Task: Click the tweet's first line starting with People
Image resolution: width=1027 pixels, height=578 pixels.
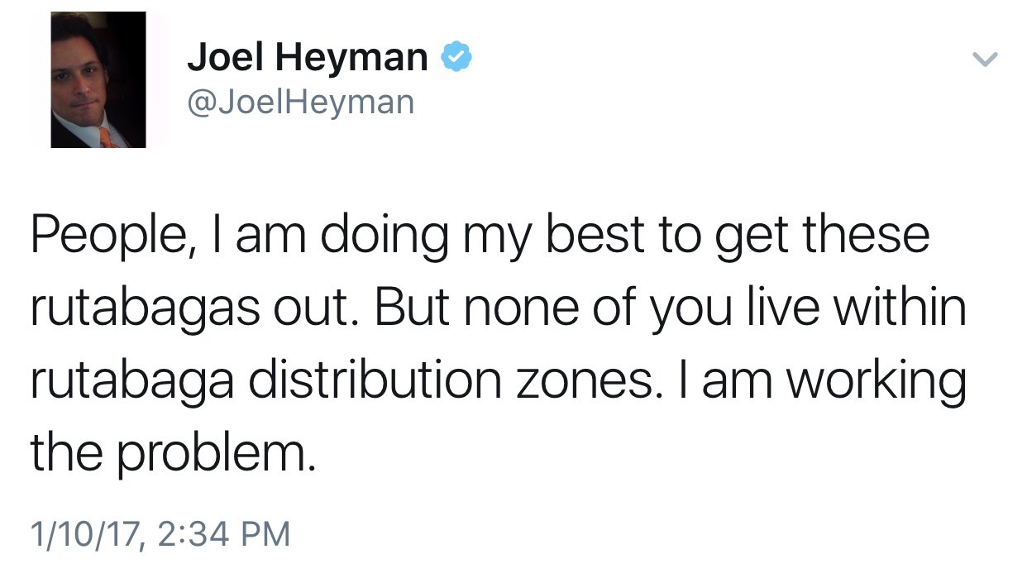Action: click(x=480, y=236)
